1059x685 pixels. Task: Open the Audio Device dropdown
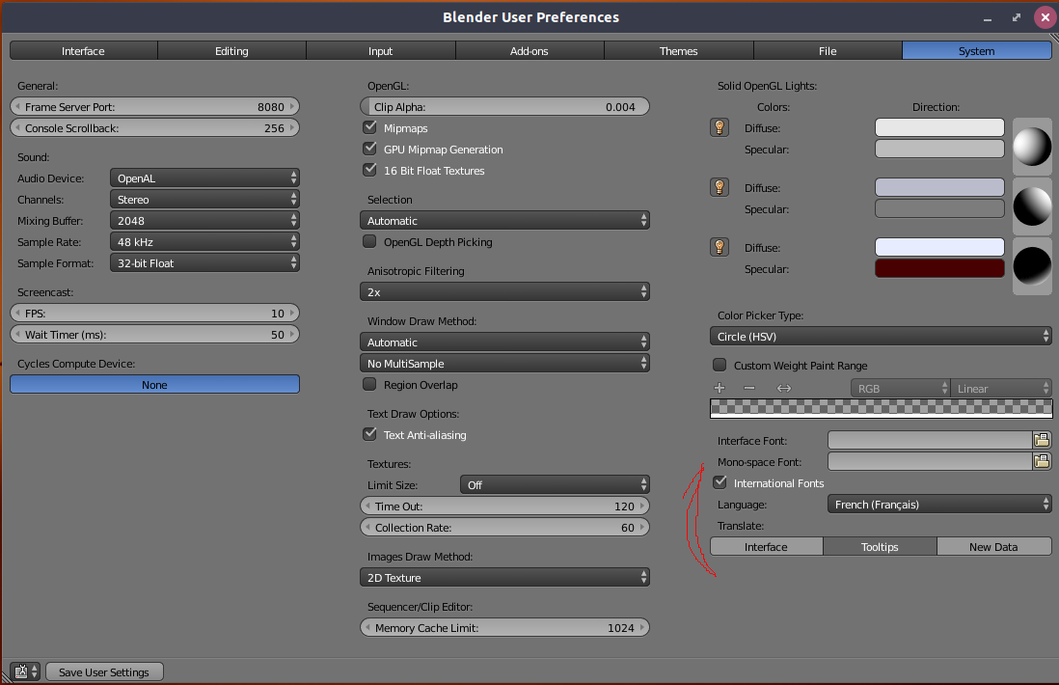point(204,178)
